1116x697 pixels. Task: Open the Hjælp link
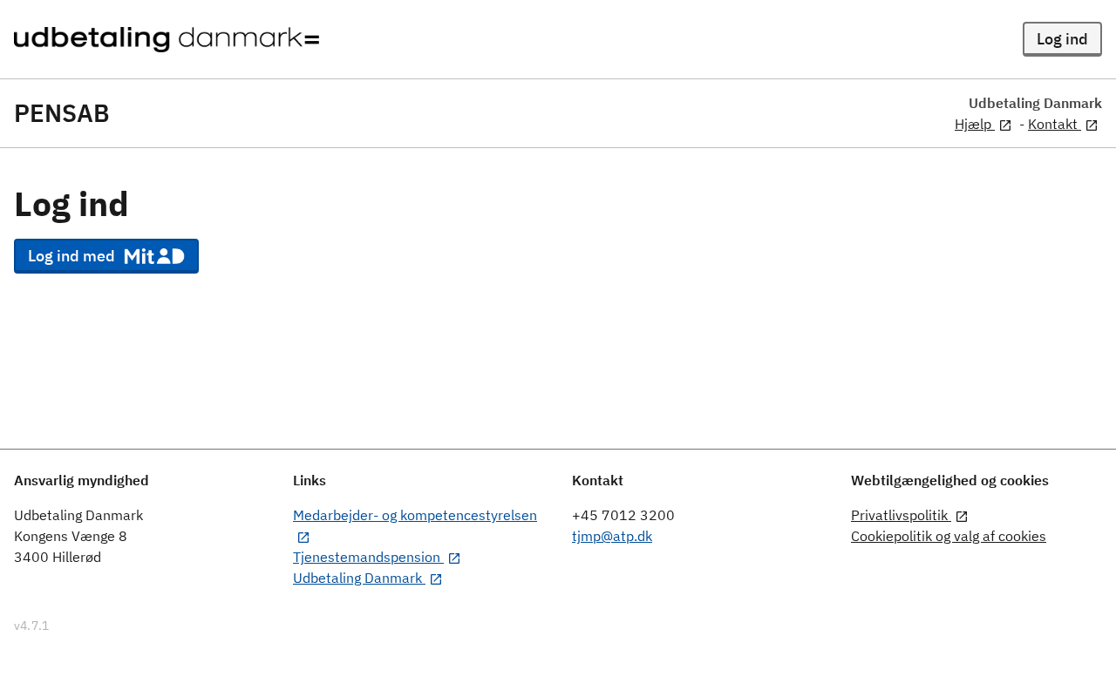pos(973,125)
